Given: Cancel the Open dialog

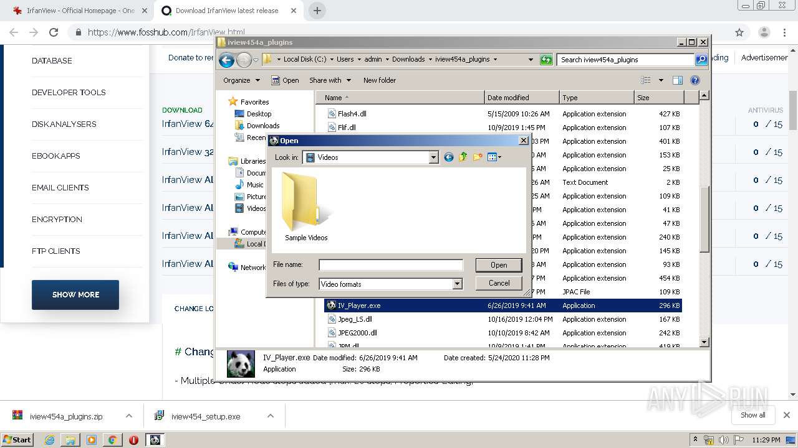Looking at the screenshot, I should click(499, 283).
